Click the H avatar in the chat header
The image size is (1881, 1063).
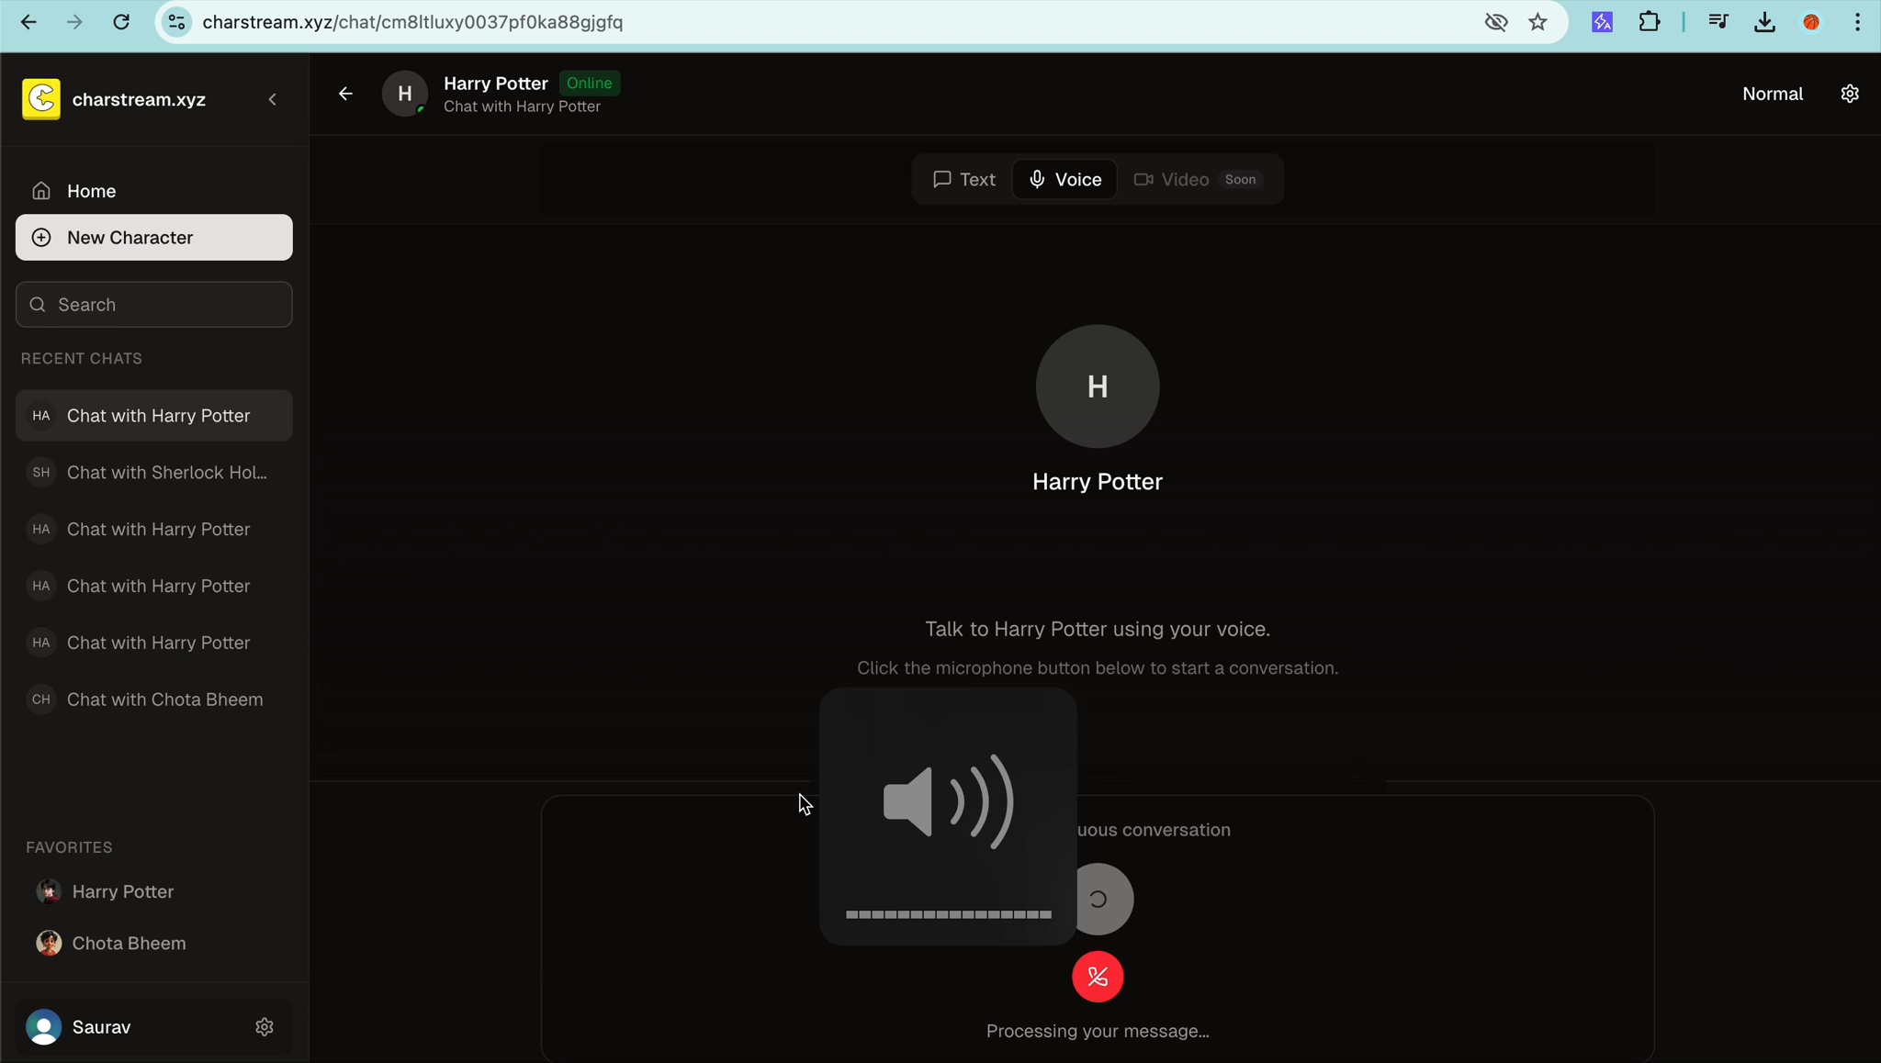tap(405, 94)
